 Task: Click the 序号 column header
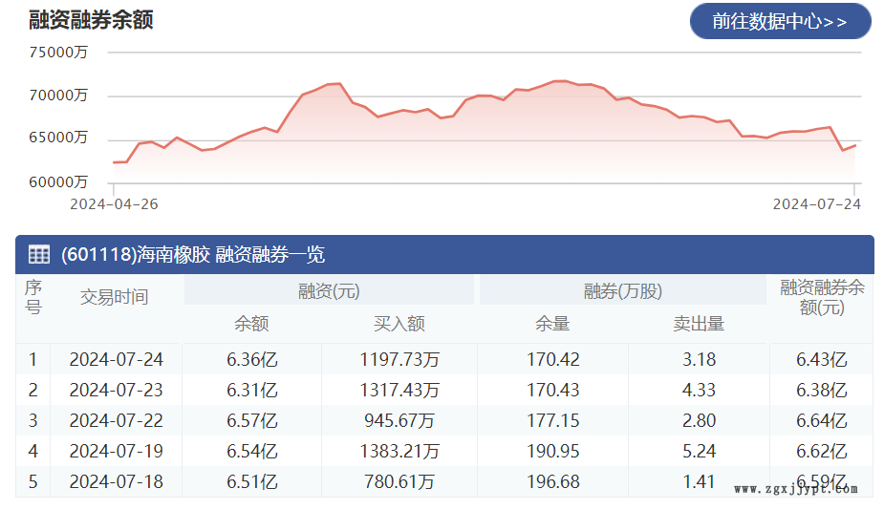coord(33,297)
